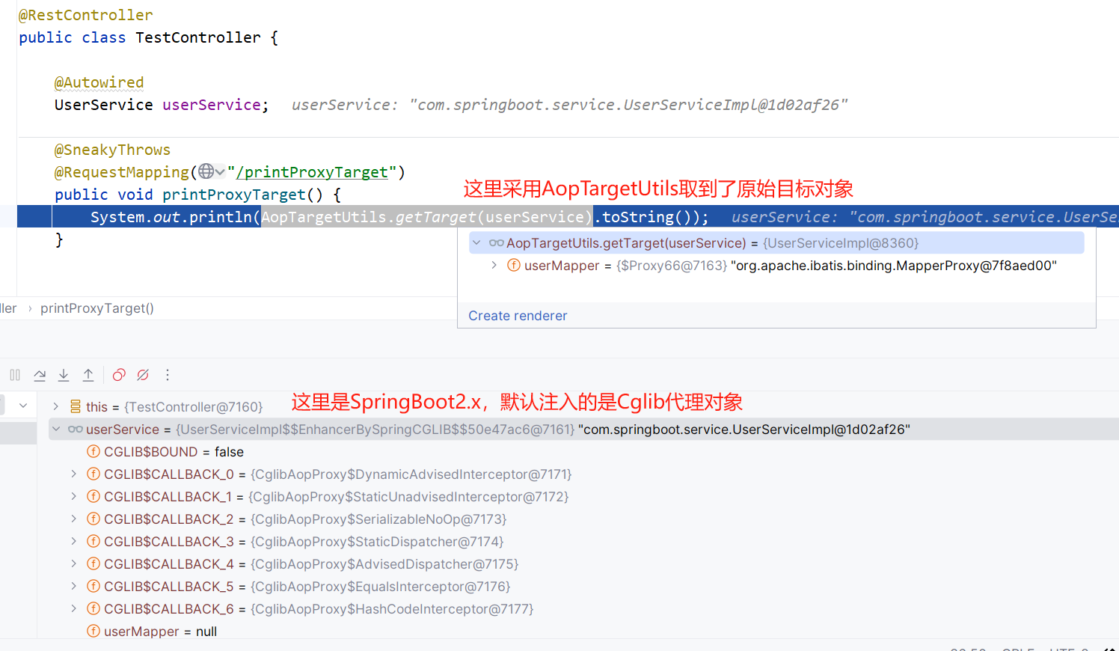Image resolution: width=1119 pixels, height=651 pixels.
Task: Click the userService field name in declaration
Action: pos(212,105)
